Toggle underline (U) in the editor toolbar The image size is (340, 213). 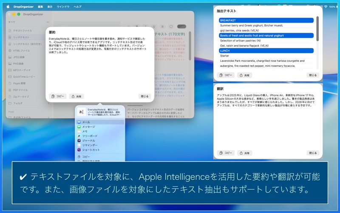click(154, 26)
